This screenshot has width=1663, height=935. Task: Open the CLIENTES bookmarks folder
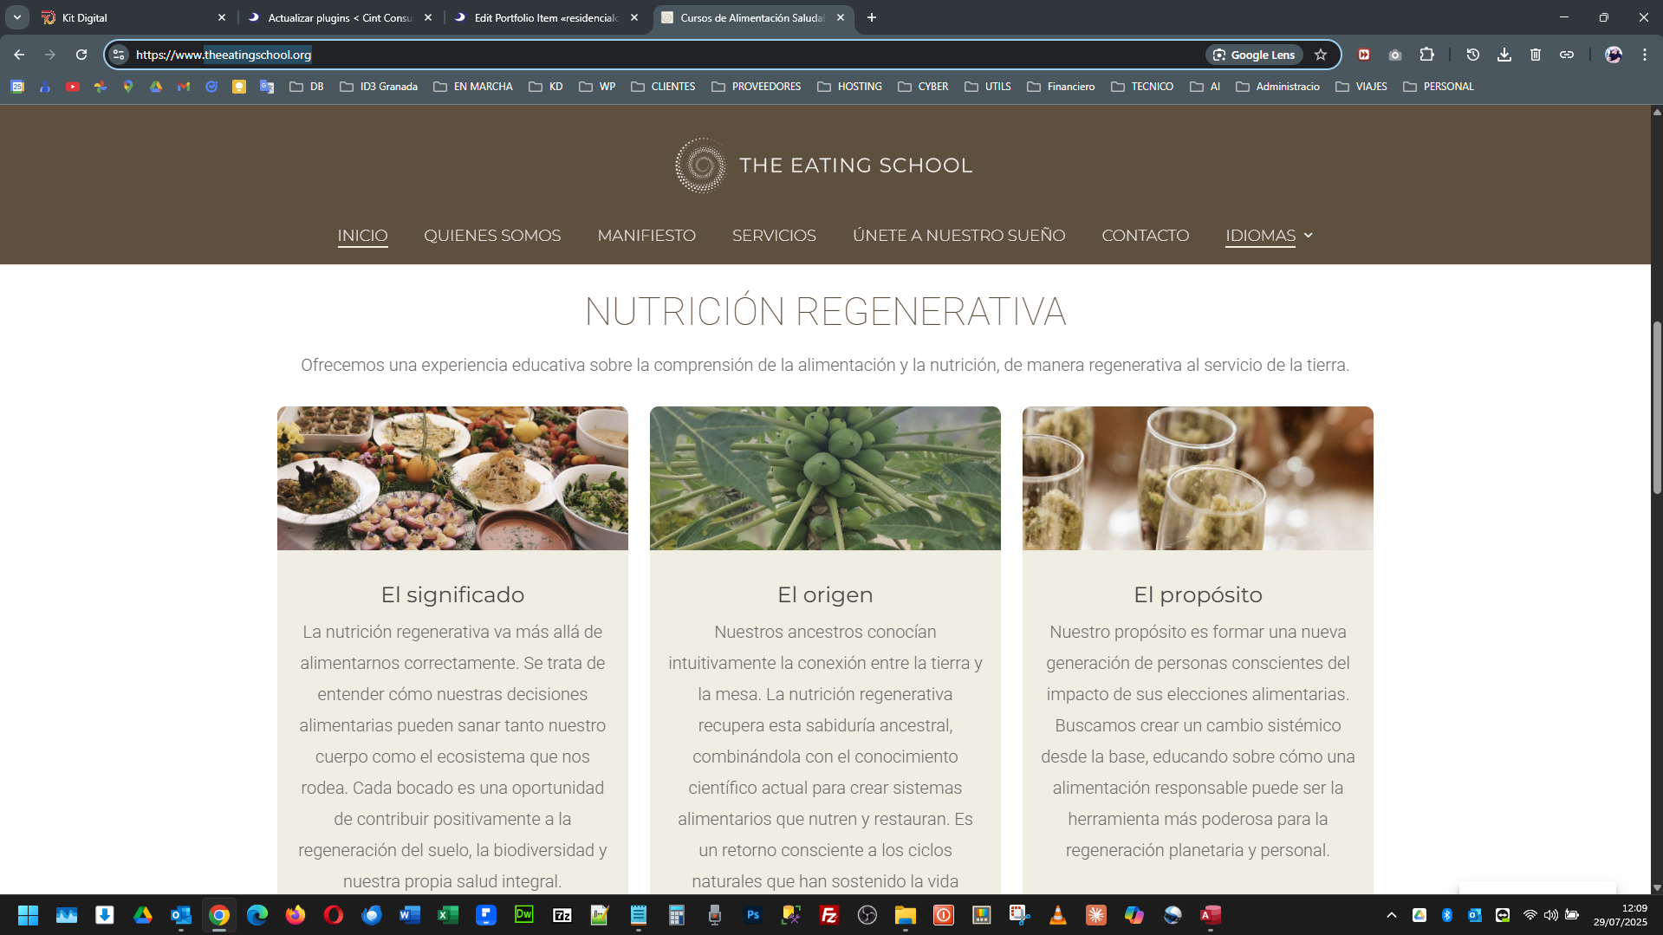(x=663, y=87)
